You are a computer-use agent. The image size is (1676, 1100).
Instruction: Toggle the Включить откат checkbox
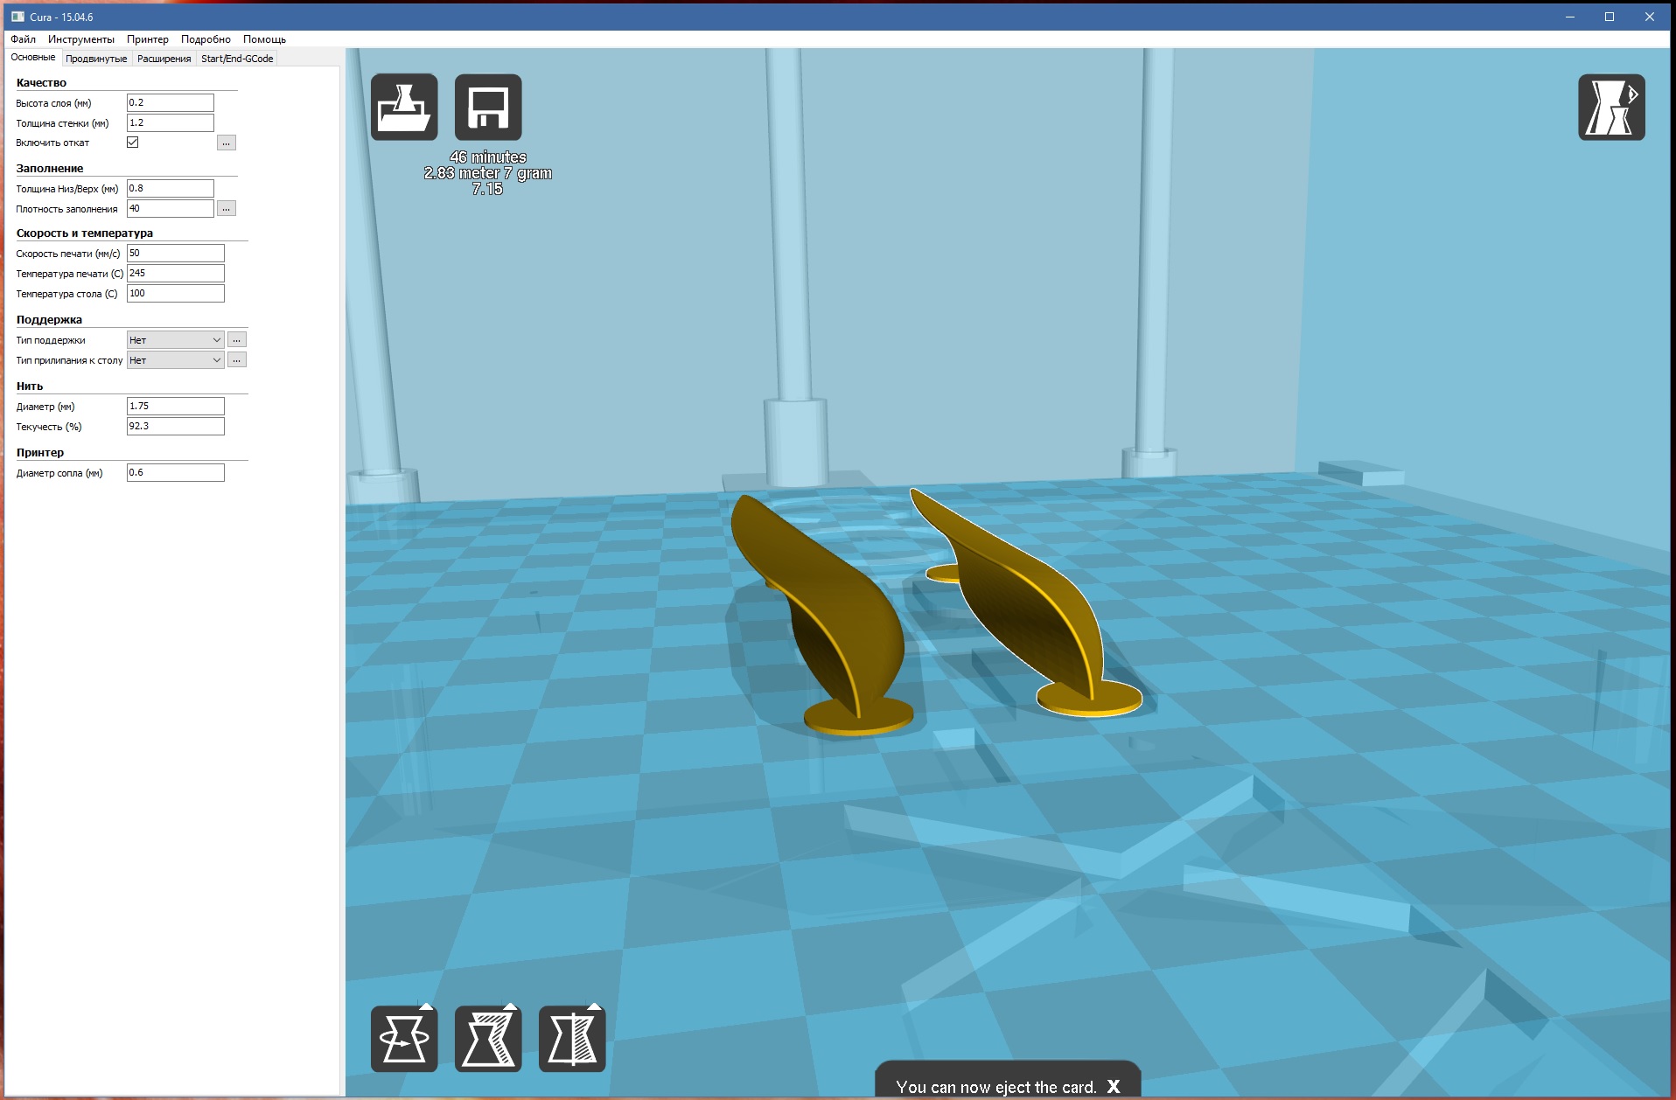point(133,143)
